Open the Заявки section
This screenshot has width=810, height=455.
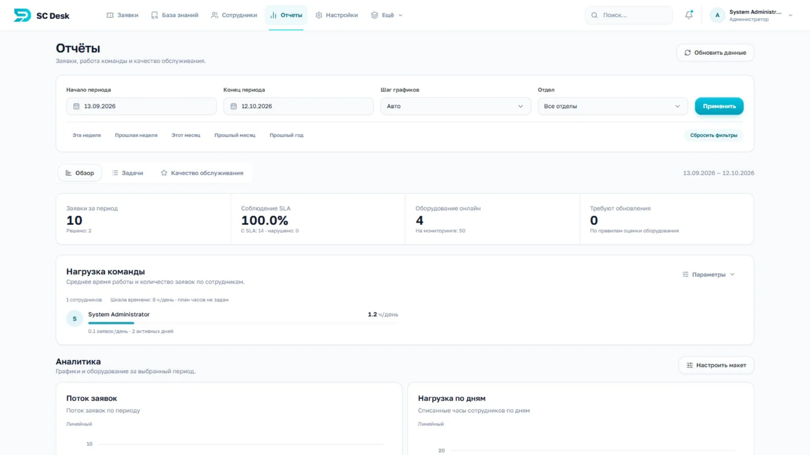tap(122, 15)
